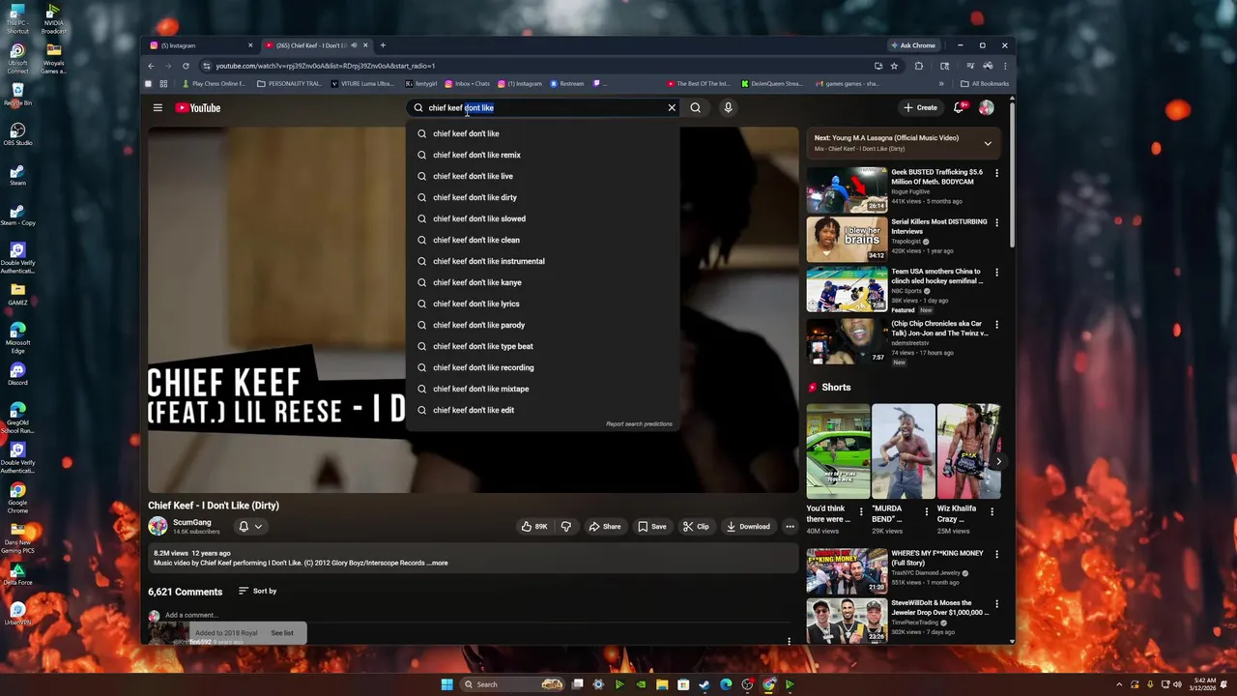Open Chrome extensions puzzle icon

(919, 66)
